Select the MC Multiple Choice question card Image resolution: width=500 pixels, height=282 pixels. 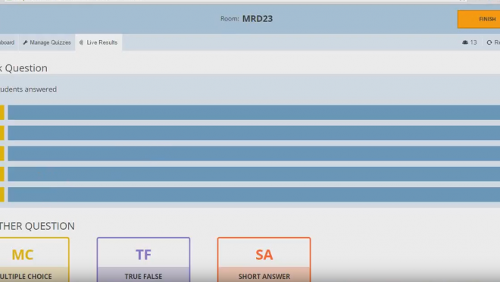tap(34, 260)
